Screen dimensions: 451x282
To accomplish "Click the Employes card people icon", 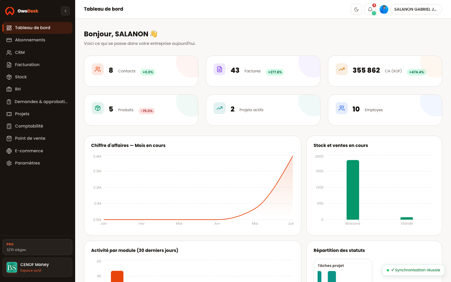I will point(342,108).
